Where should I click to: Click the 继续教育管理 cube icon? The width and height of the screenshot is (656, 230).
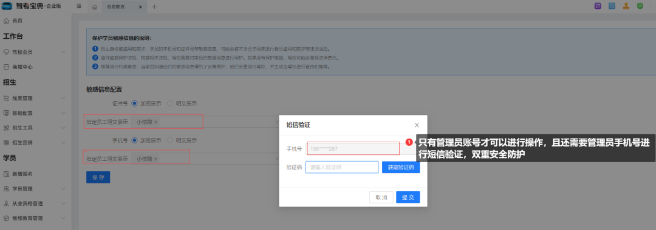(x=6, y=218)
